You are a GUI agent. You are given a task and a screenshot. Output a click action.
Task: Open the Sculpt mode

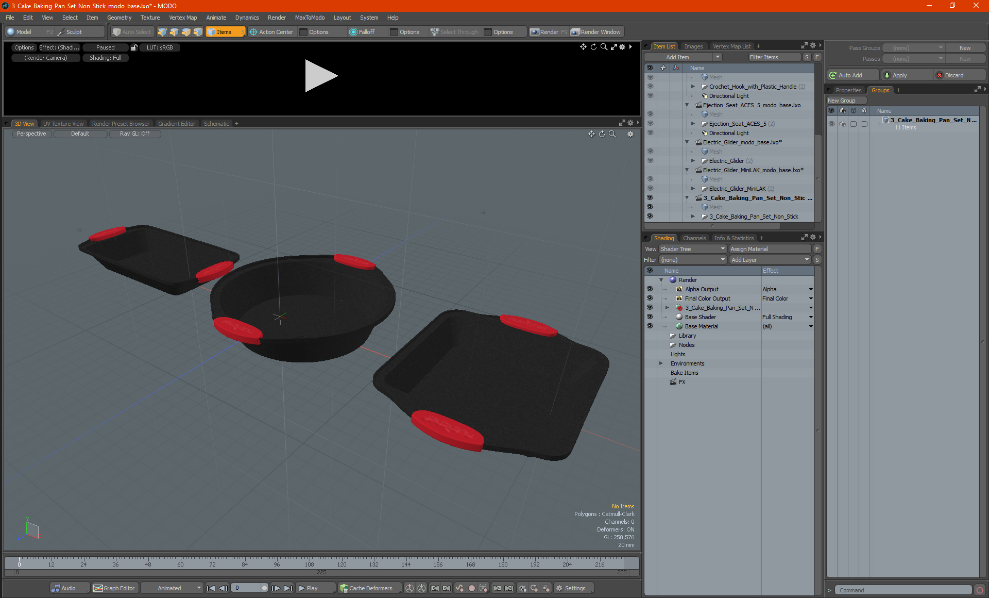pos(79,32)
